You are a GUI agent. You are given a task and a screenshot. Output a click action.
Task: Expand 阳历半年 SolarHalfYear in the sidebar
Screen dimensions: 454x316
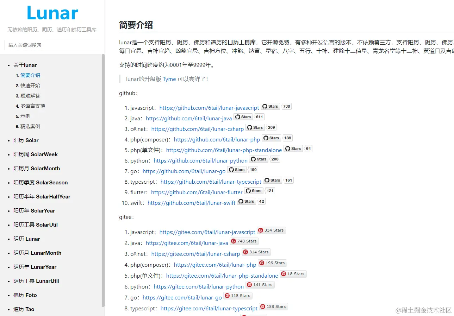click(x=42, y=197)
